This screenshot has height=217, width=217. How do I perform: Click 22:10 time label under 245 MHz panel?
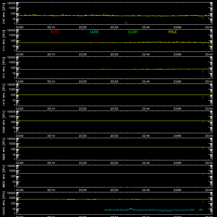coord(51,27)
